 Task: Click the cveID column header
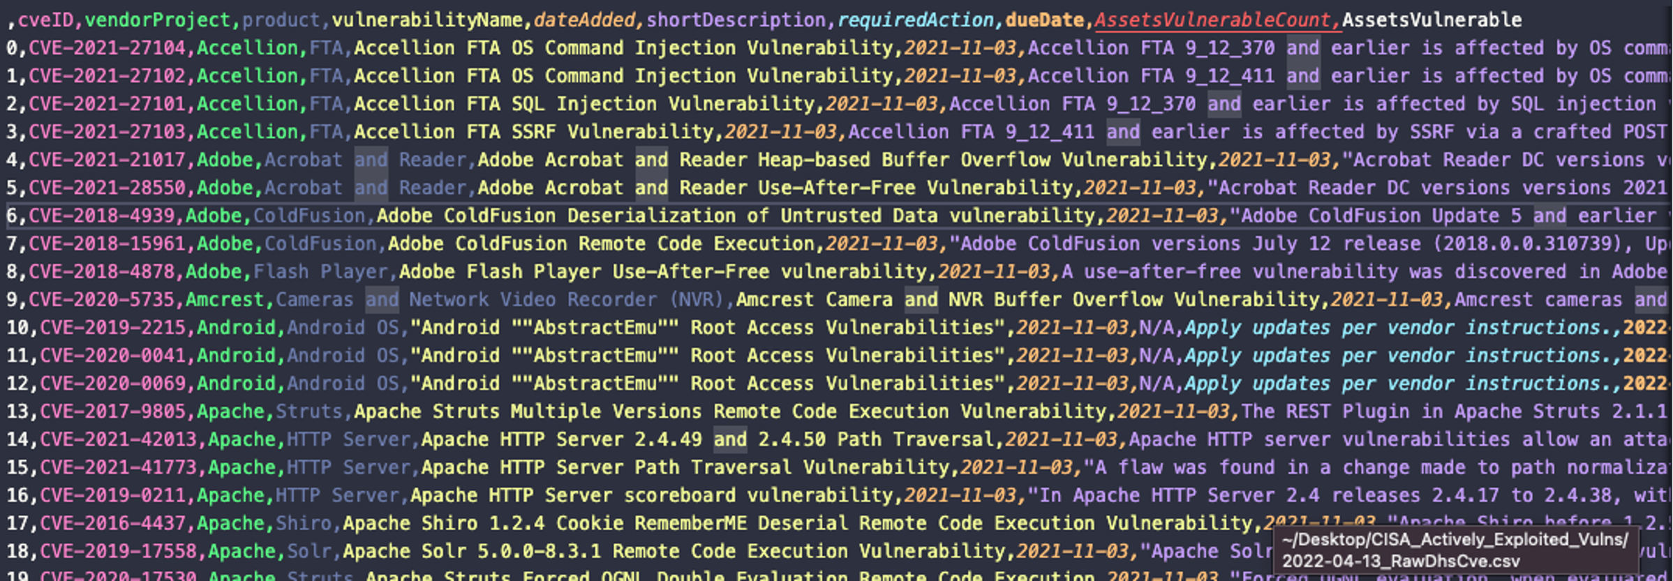click(x=45, y=20)
